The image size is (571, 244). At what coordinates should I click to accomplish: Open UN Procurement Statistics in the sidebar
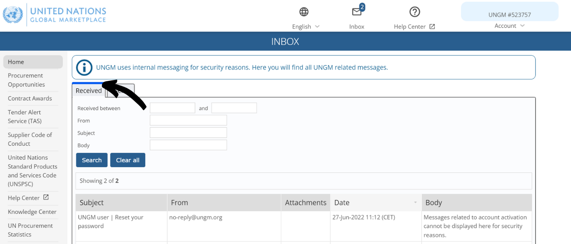pos(30,230)
